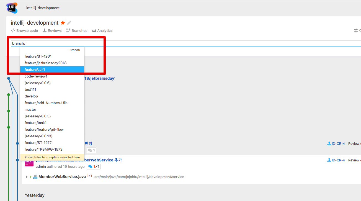361x201 pixels.
Task: Open MemberWebService.java file link
Action: [x=62, y=177]
